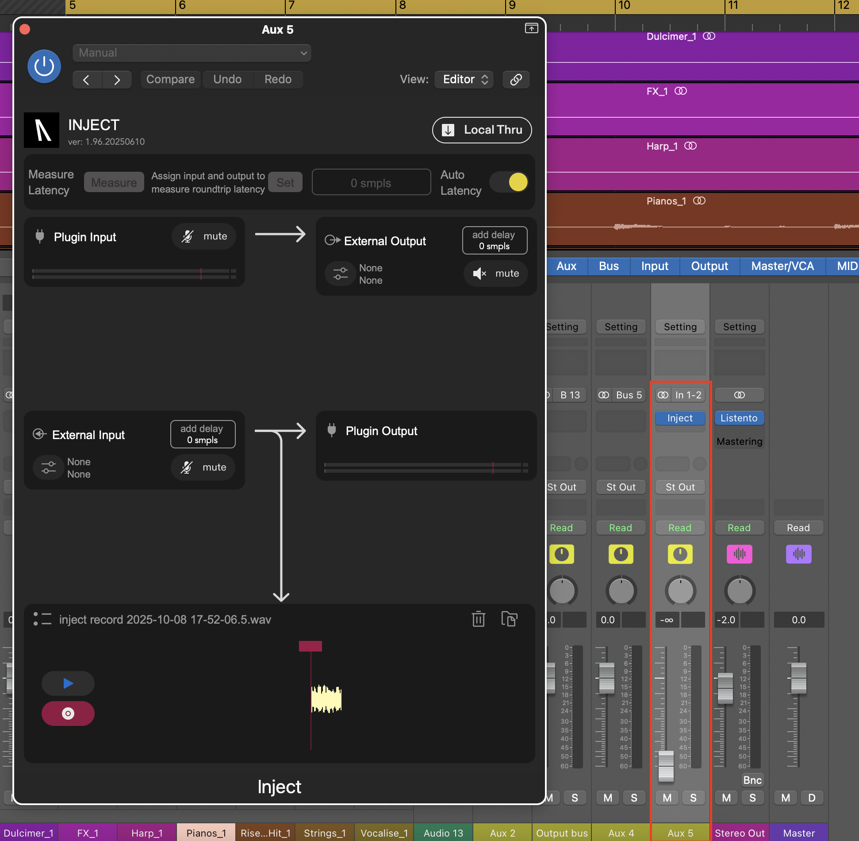Toggle the Auto Latency switch

[510, 182]
